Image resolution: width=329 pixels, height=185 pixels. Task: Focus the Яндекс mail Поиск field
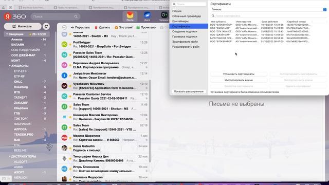point(56,16)
